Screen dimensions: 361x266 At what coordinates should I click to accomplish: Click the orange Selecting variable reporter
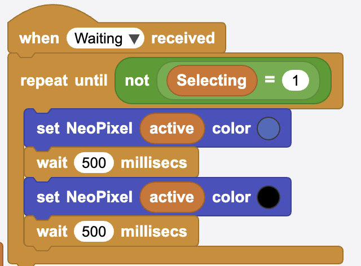(212, 81)
